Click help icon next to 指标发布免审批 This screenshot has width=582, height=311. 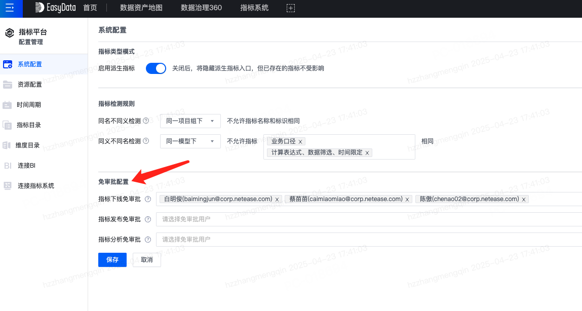coord(148,219)
